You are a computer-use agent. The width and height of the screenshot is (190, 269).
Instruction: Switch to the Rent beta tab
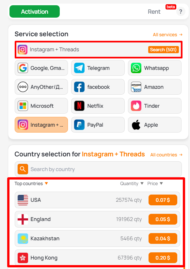(x=154, y=12)
